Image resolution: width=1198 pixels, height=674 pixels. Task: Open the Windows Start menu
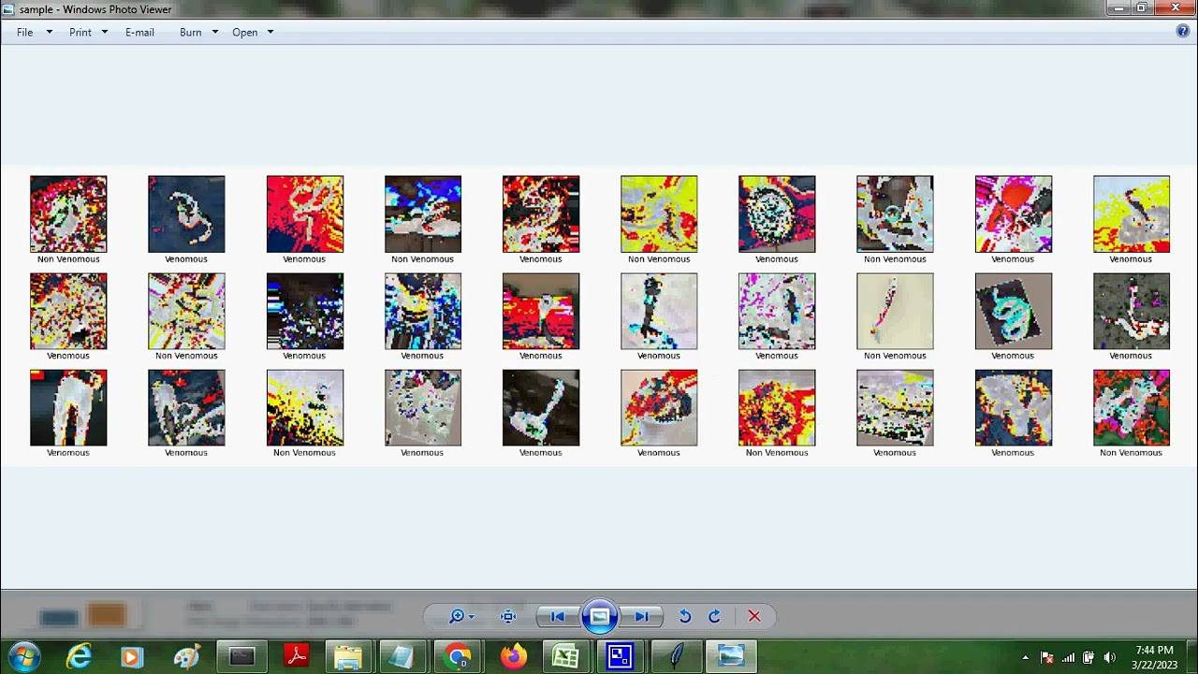(x=23, y=656)
